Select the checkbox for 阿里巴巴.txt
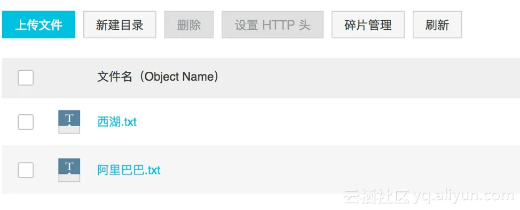This screenshot has height=210, width=520. click(26, 170)
